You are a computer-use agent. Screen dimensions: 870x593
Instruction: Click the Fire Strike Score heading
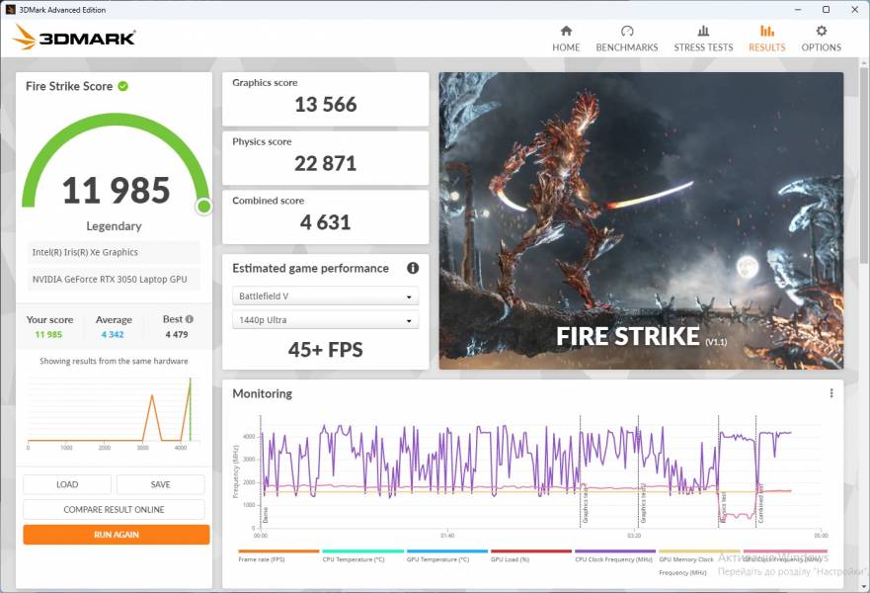[x=69, y=86]
